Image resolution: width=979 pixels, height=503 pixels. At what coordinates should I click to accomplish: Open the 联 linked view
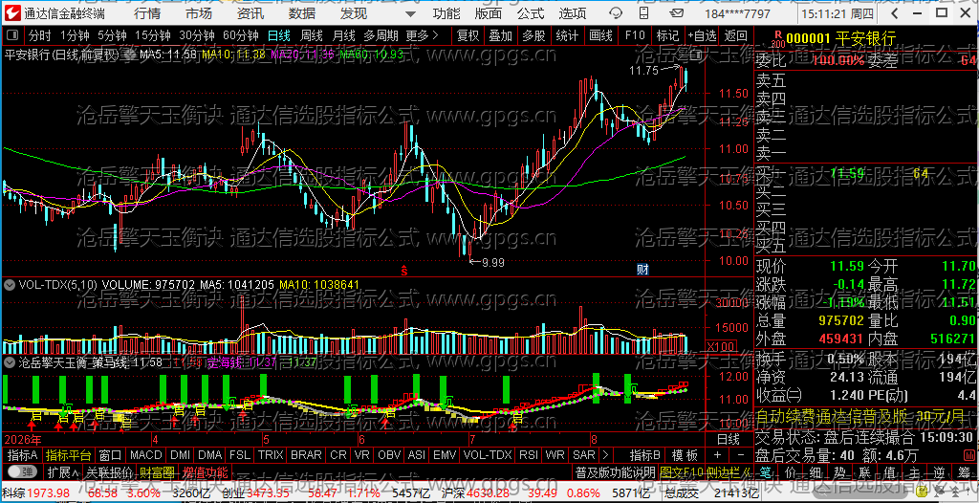tap(864, 471)
